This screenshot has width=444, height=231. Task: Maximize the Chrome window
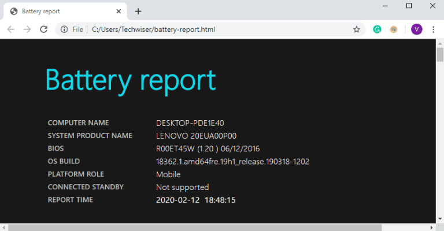409,6
